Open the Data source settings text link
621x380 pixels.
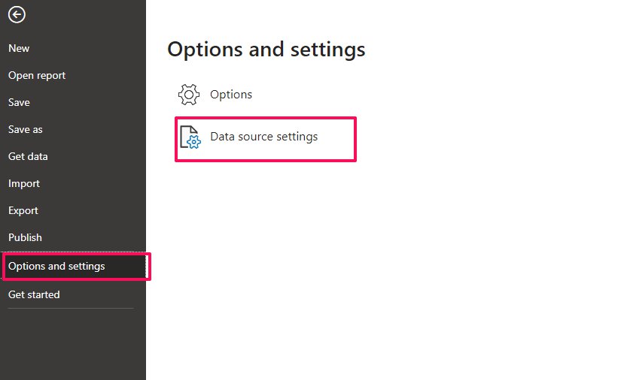point(263,137)
